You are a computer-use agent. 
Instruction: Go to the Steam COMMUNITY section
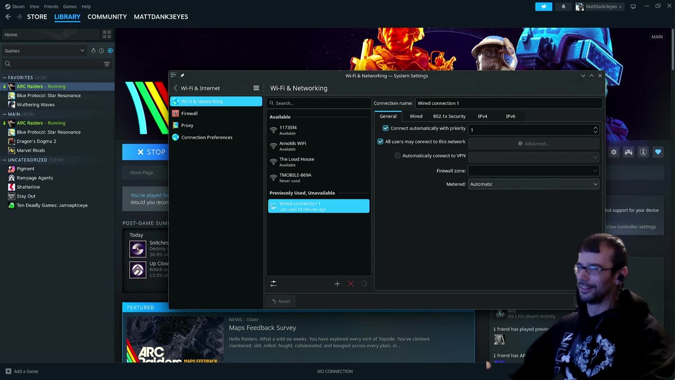coord(107,16)
